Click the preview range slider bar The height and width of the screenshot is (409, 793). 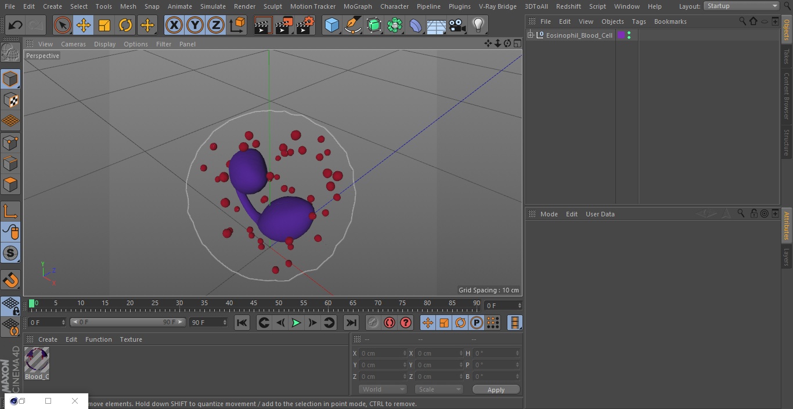click(128, 322)
